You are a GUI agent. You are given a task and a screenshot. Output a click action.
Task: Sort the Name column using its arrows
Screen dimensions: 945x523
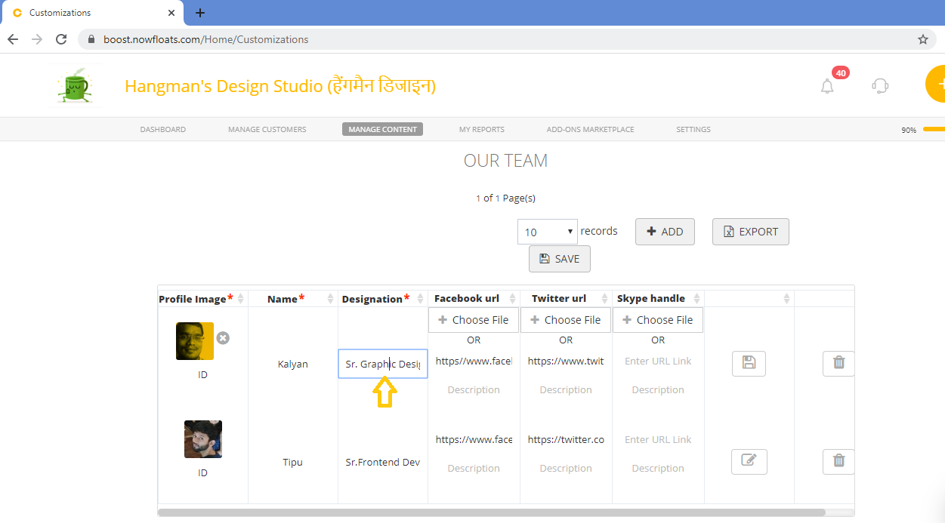[x=328, y=298]
